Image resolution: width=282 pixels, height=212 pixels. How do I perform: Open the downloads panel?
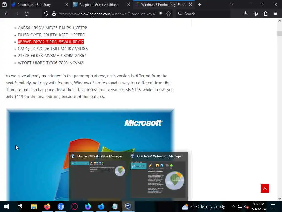[x=245, y=14]
